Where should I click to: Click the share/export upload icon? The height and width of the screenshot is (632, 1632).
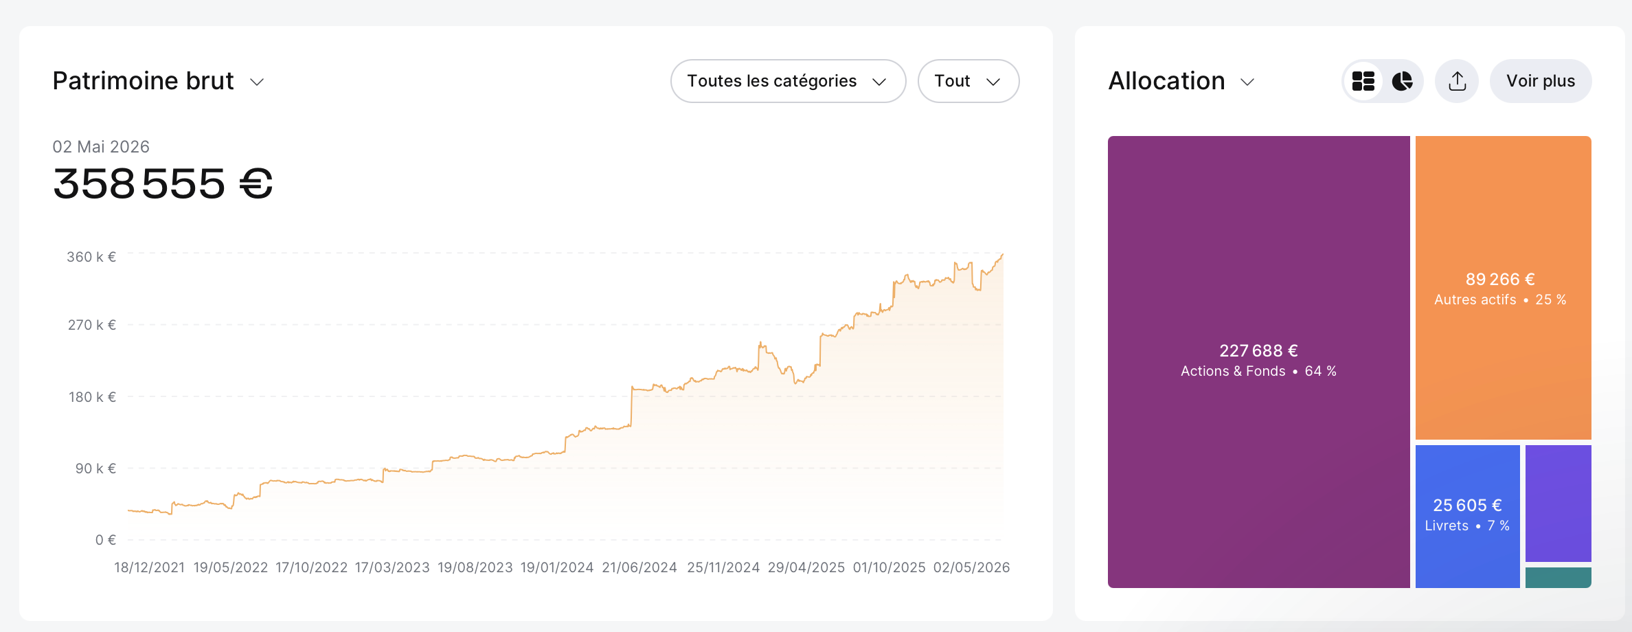(1457, 81)
